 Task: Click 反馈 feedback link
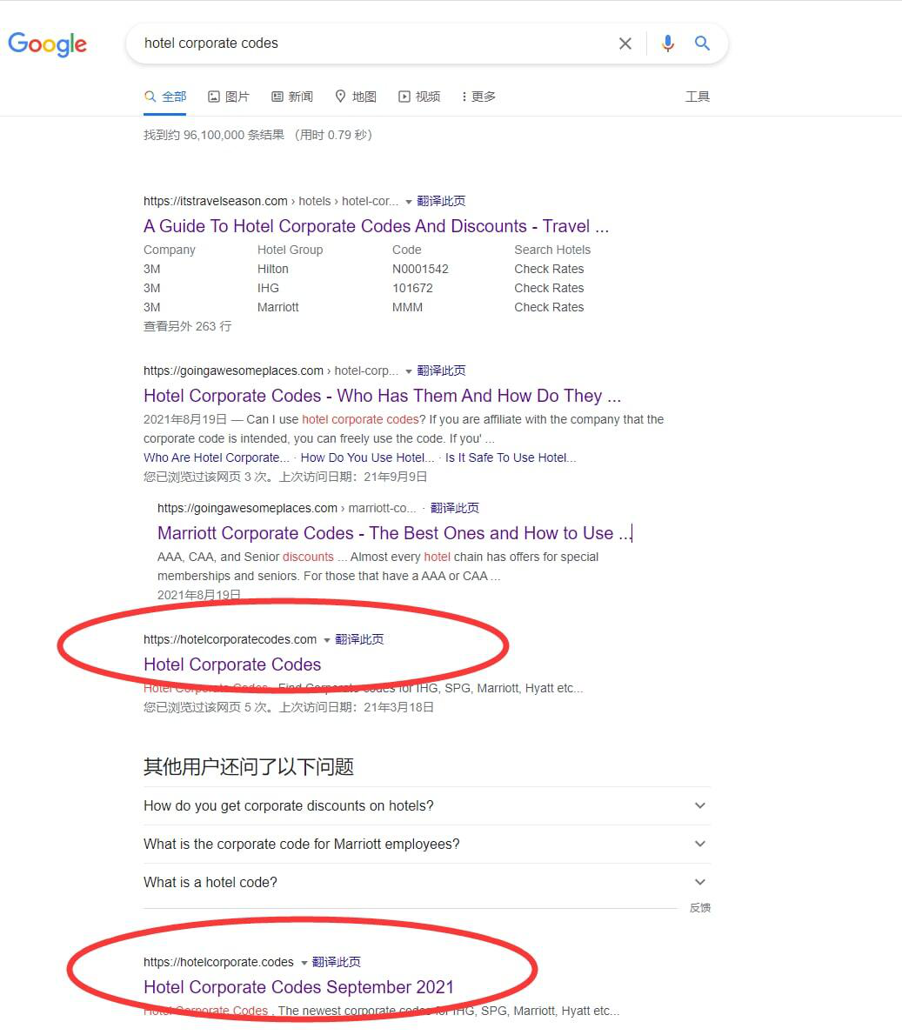click(x=700, y=908)
